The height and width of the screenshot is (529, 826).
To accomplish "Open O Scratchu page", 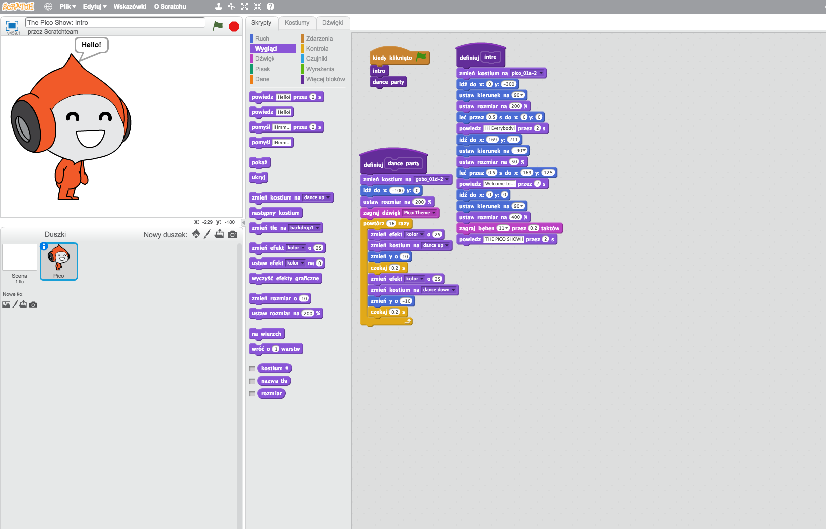I will (x=170, y=7).
